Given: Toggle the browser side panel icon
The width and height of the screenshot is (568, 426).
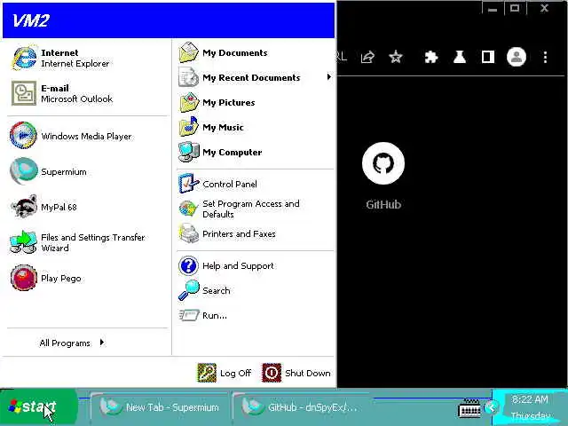Looking at the screenshot, I should click(x=488, y=57).
